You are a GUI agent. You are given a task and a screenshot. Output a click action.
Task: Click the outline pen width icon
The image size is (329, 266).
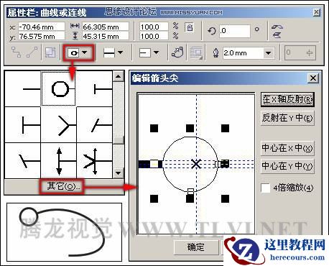pos(216,52)
